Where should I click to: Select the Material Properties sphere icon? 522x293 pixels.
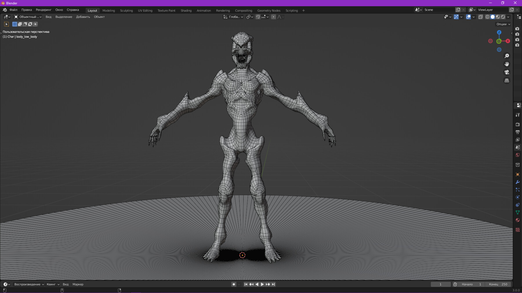[x=518, y=220]
